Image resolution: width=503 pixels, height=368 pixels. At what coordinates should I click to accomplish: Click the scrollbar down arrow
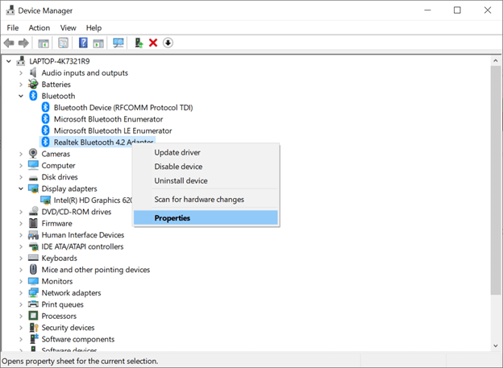point(496,346)
